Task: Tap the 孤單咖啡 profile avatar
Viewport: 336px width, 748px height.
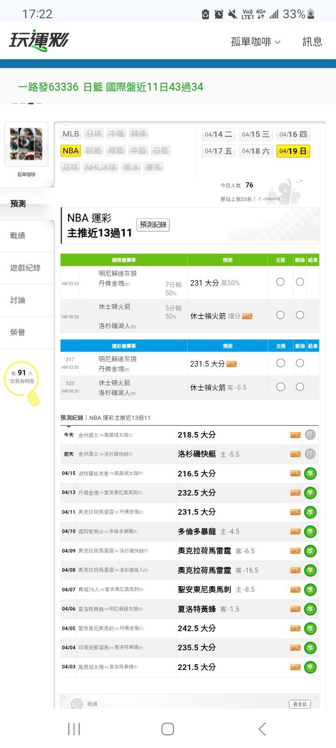Action: click(26, 144)
